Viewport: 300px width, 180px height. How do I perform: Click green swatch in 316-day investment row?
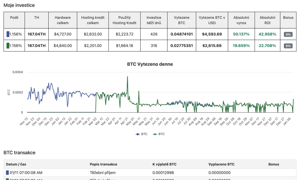tap(8, 46)
